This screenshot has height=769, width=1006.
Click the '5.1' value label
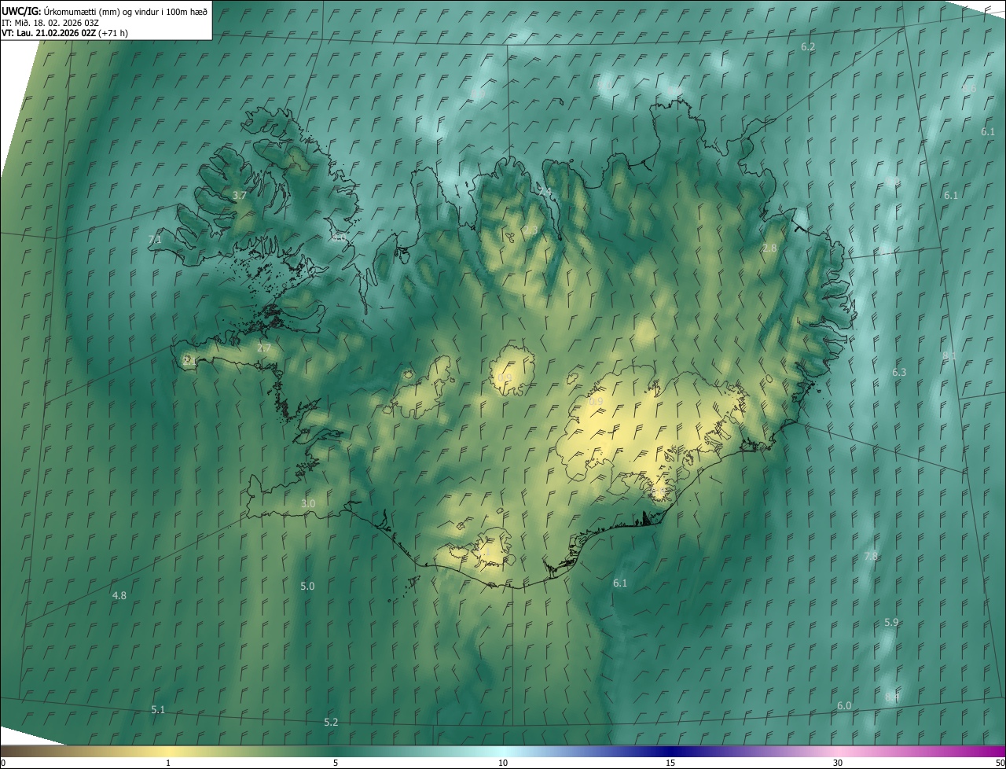158,709
